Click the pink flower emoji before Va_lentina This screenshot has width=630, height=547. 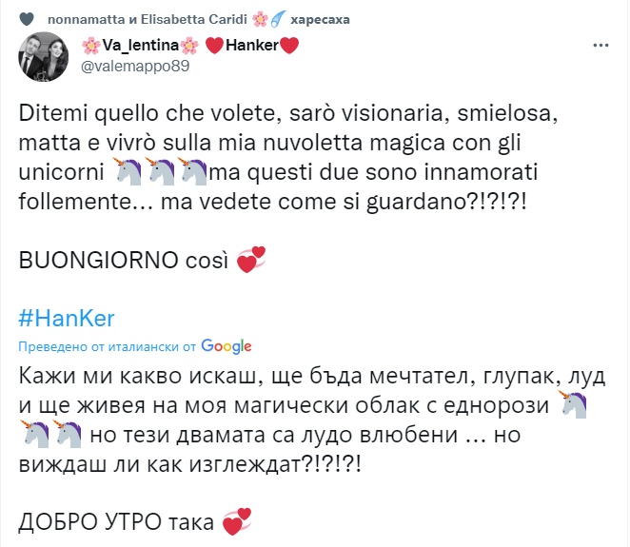pos(90,46)
